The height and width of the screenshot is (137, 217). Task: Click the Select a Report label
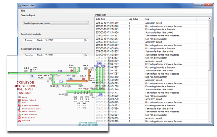pyautogui.click(x=28, y=15)
